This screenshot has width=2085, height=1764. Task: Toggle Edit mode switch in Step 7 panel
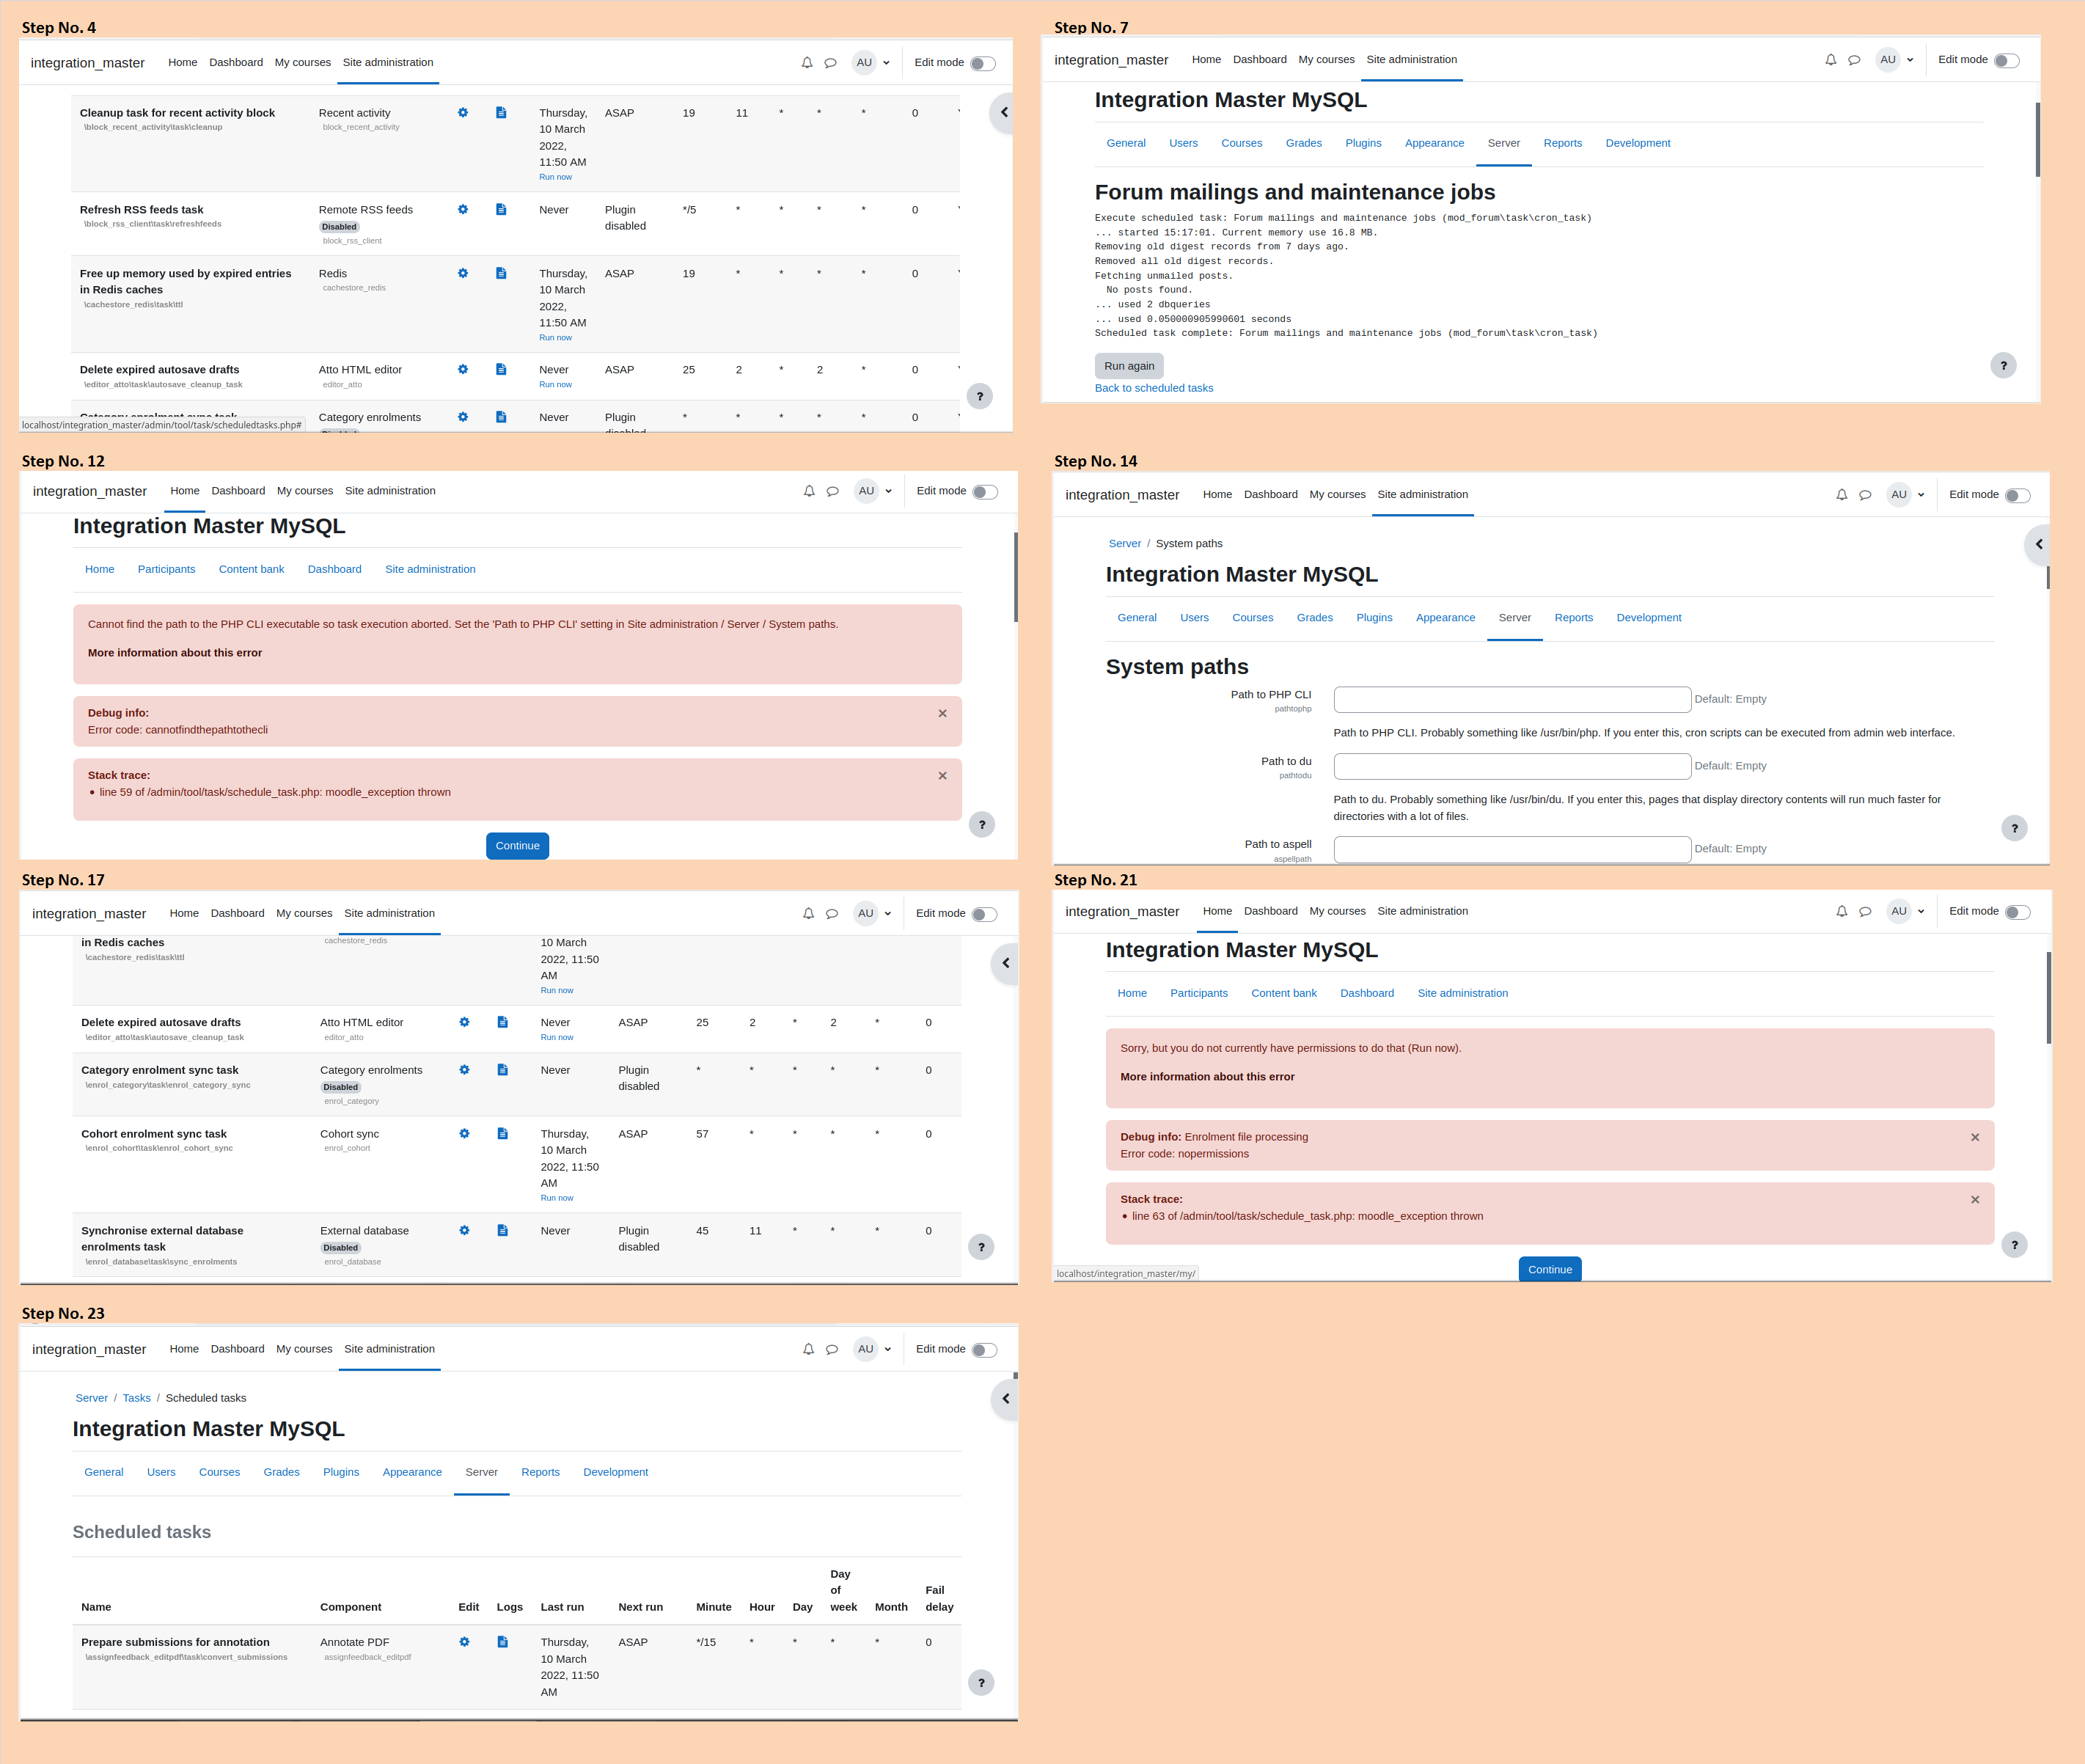click(x=2007, y=61)
